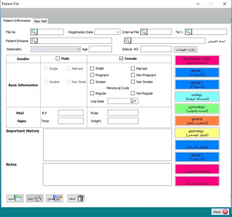Check the Male gender checkbox
Image resolution: width=232 pixels, height=217 pixels.
click(58, 59)
